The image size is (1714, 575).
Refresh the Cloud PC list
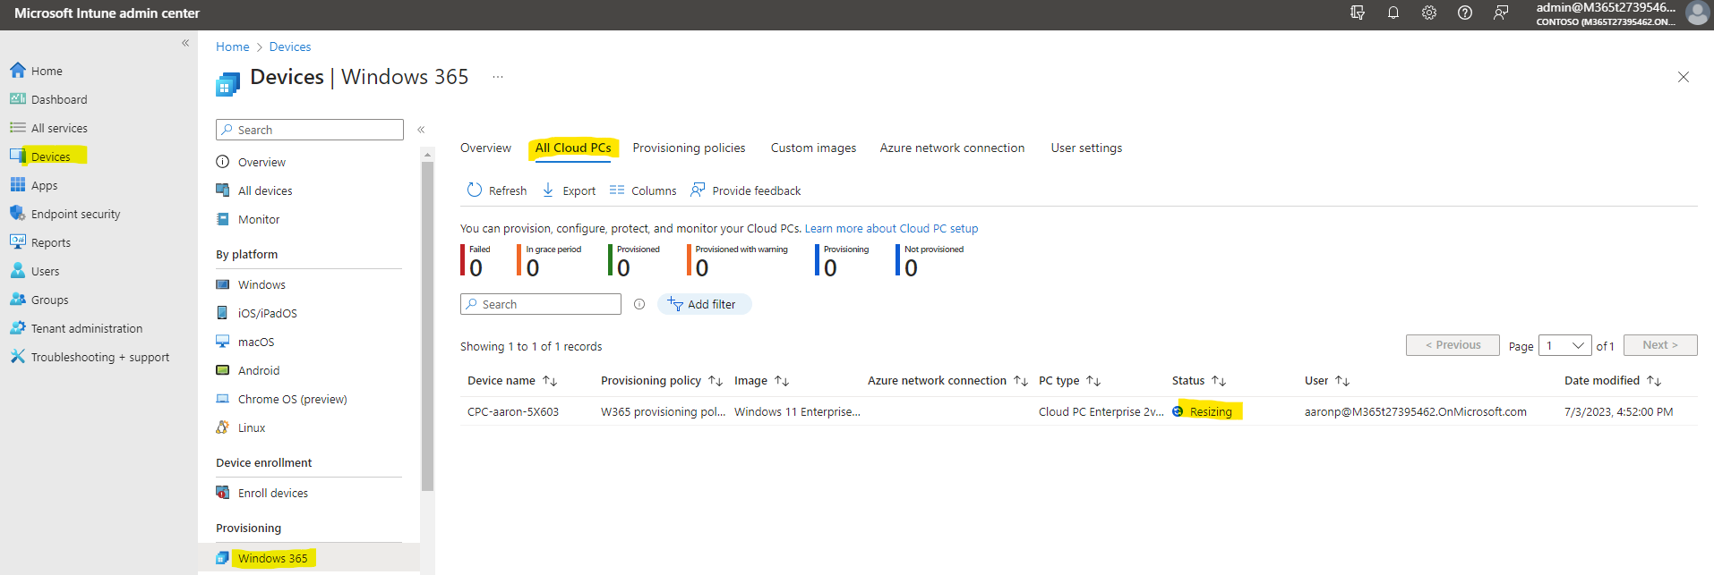point(497,190)
